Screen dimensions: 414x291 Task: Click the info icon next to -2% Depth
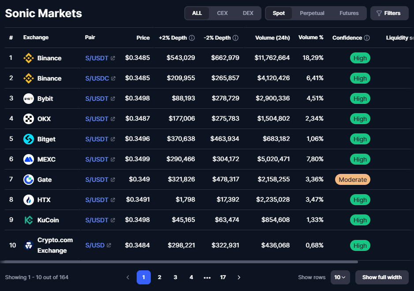[x=235, y=38]
